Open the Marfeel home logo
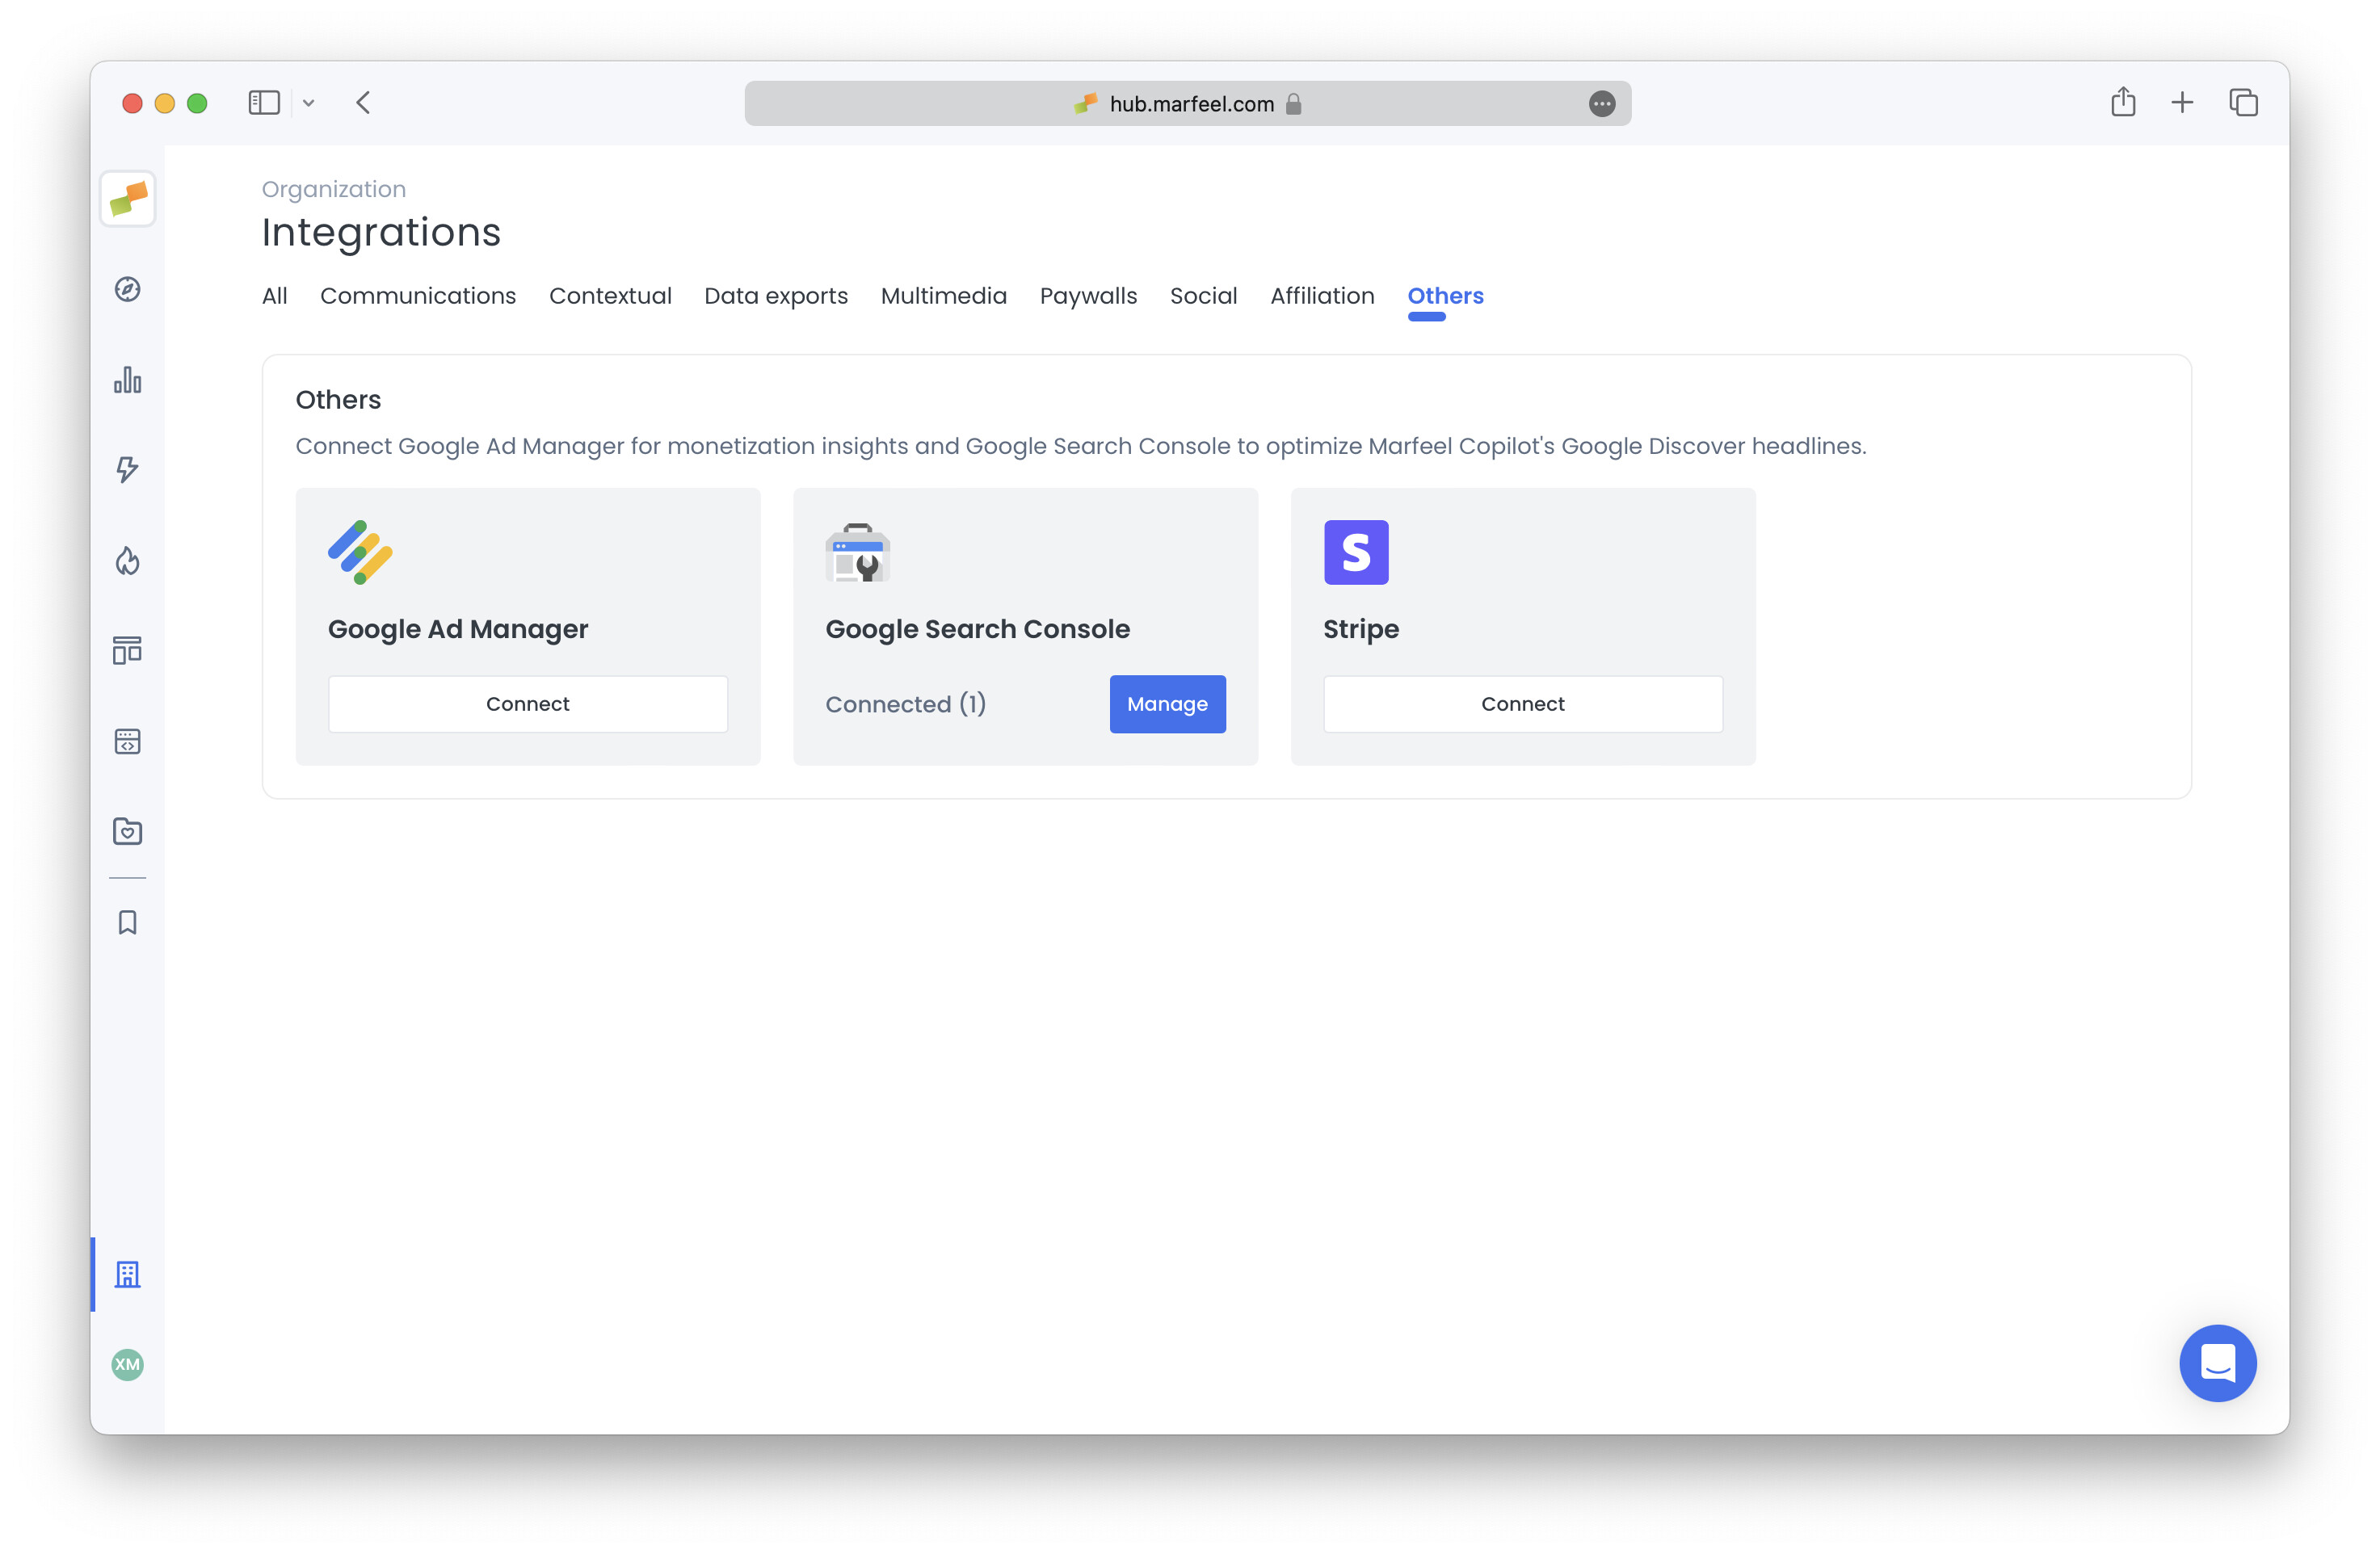Screen dimensions: 2380x1554 point(127,199)
